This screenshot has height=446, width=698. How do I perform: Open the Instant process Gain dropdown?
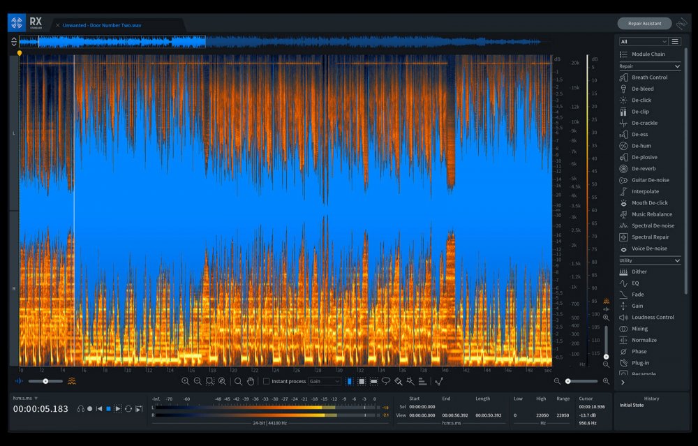pos(325,382)
